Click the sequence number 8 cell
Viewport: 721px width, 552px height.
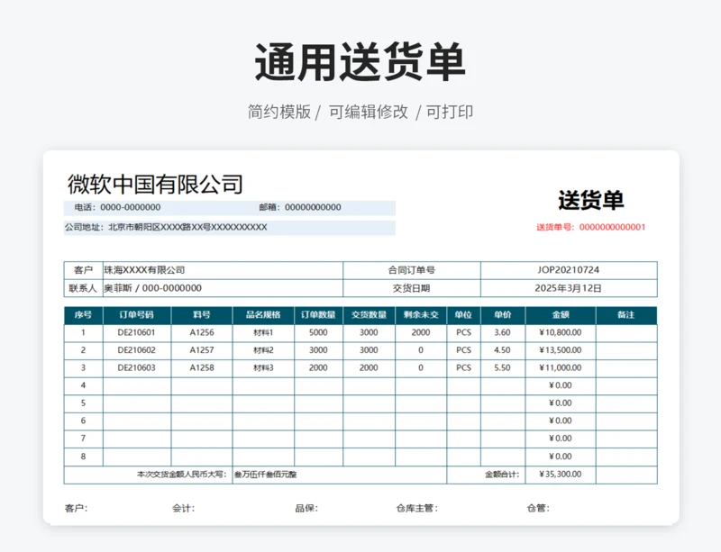point(83,457)
